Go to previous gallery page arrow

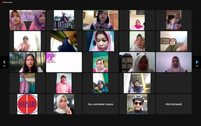[4, 62]
